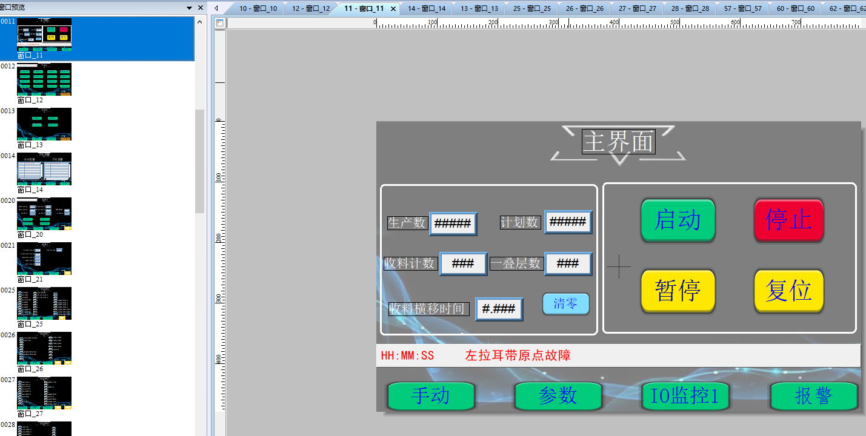Click the yellow 暂停 pause button
This screenshot has width=866, height=436.
pos(678,291)
